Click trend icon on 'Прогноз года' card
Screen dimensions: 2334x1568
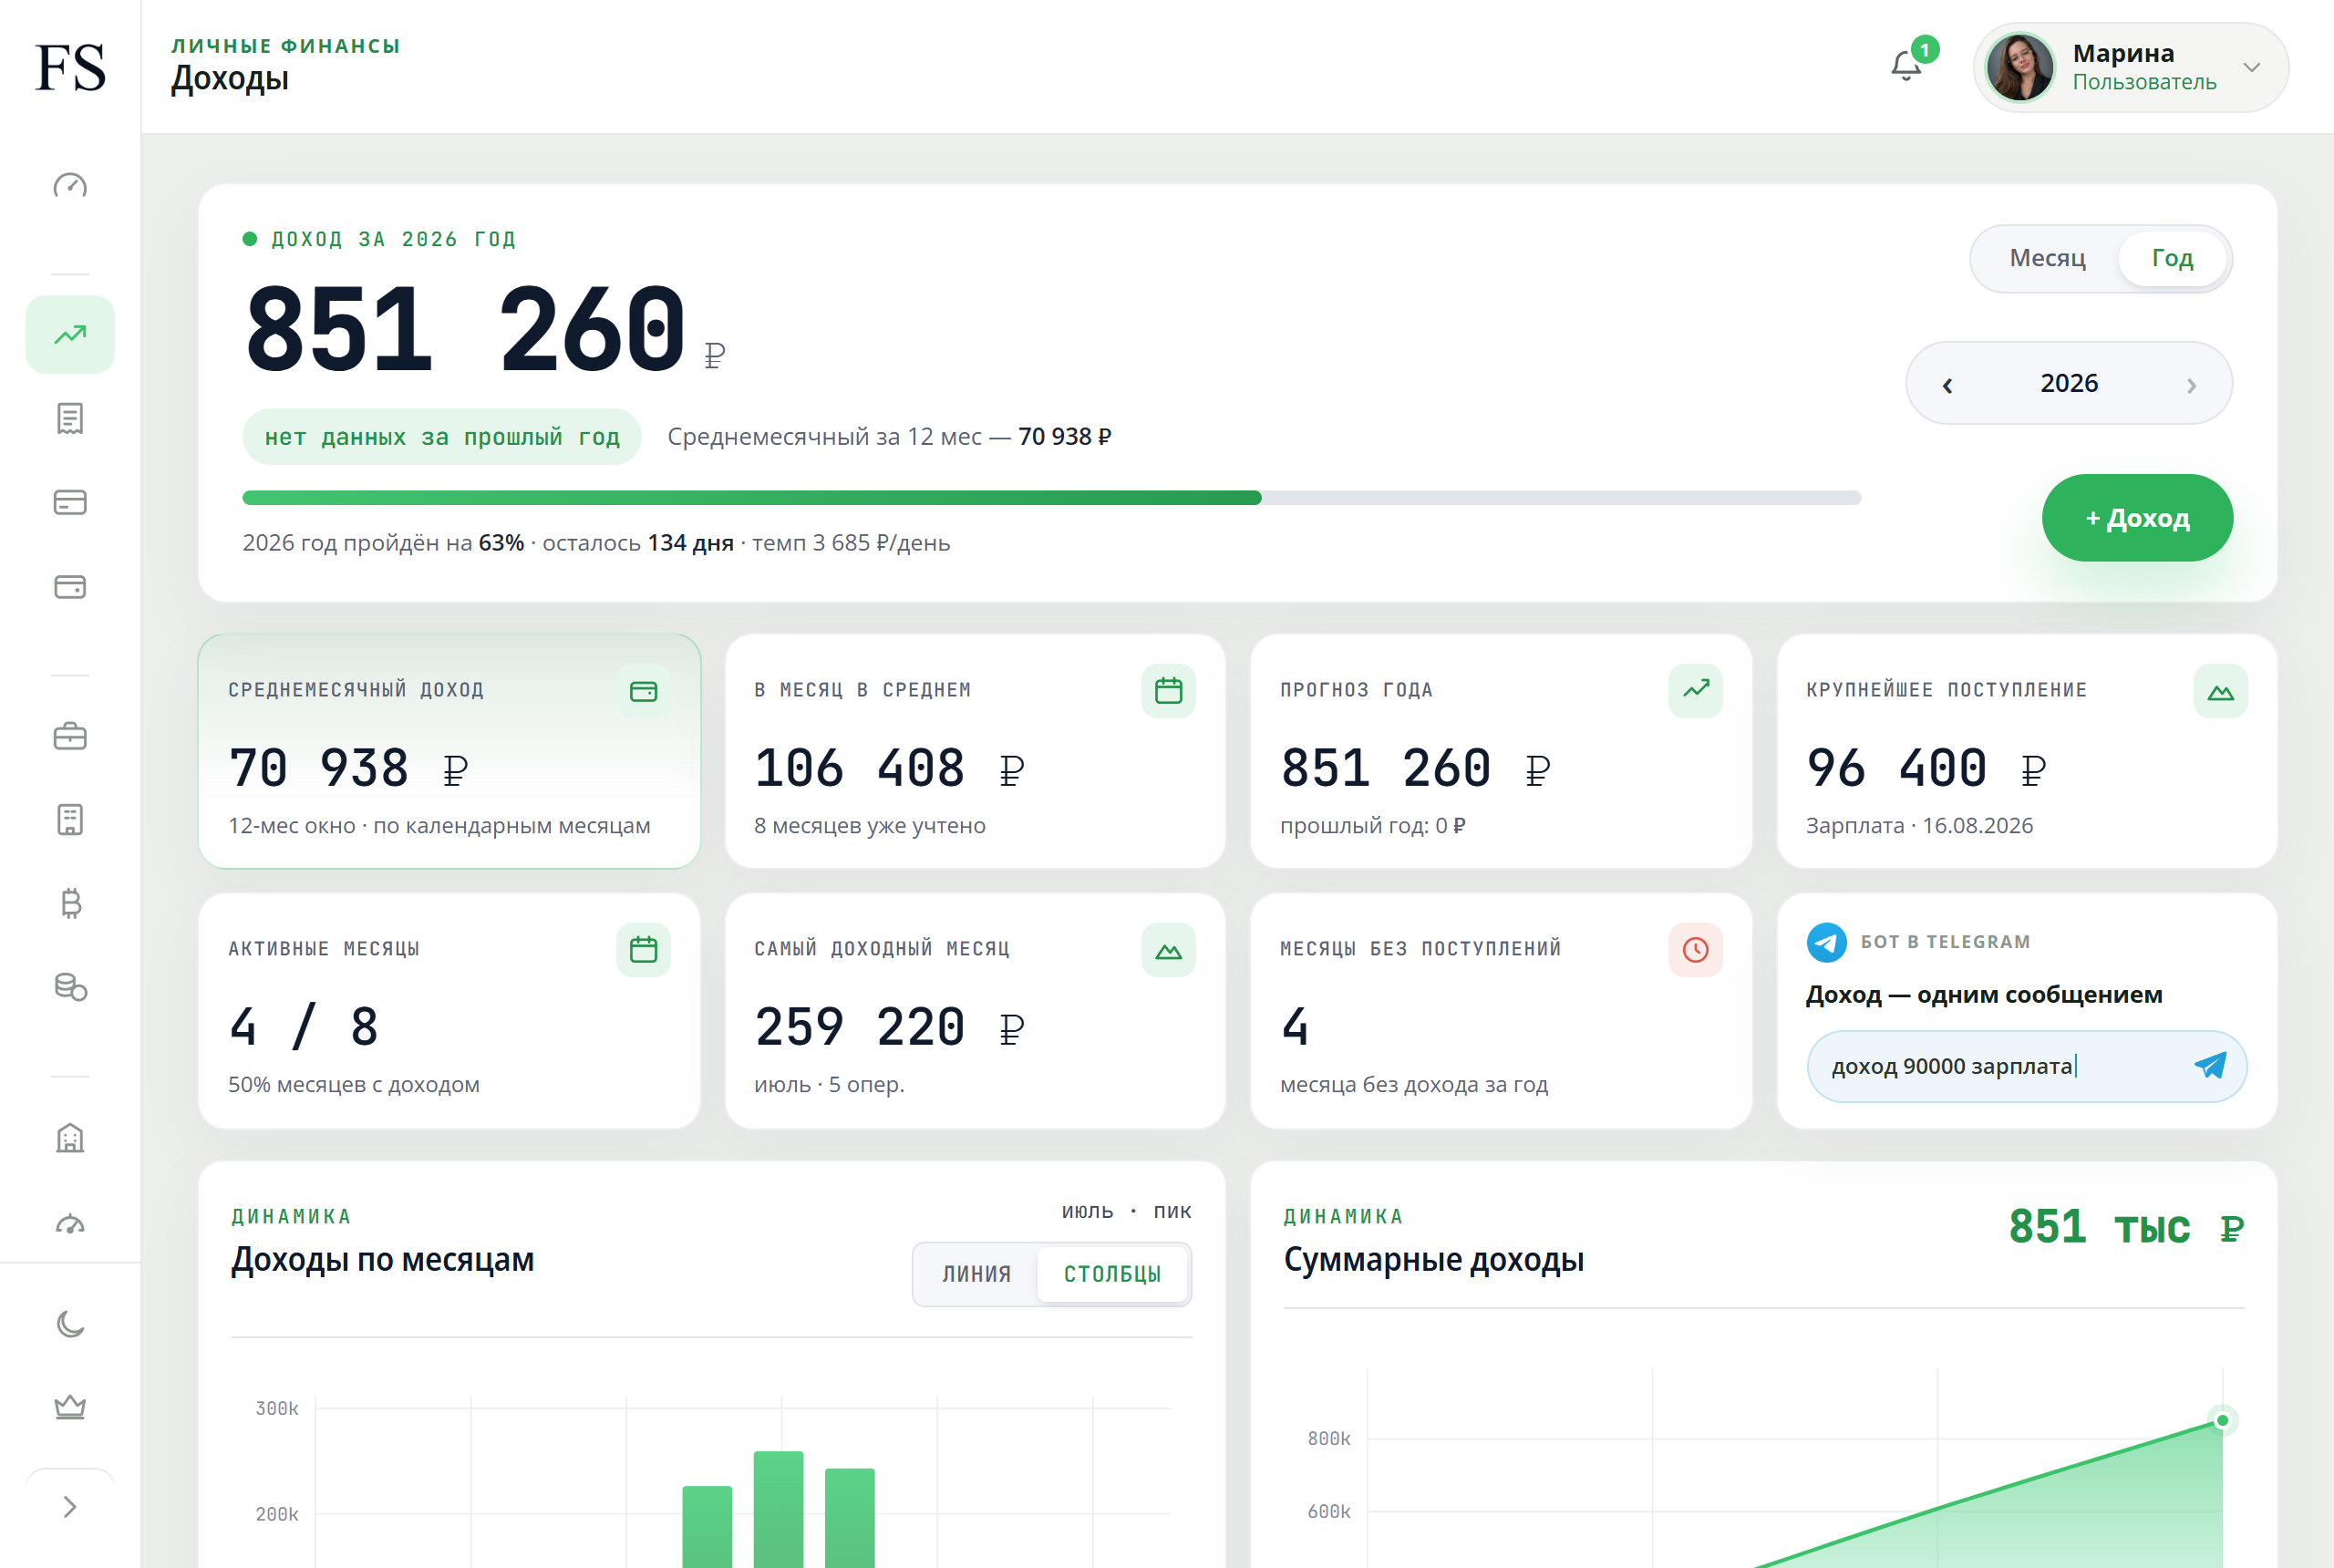(1695, 691)
